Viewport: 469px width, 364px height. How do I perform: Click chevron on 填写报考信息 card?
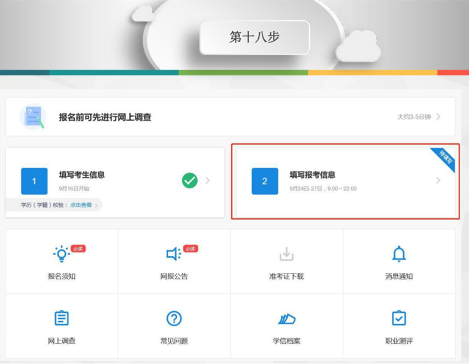pyautogui.click(x=438, y=181)
